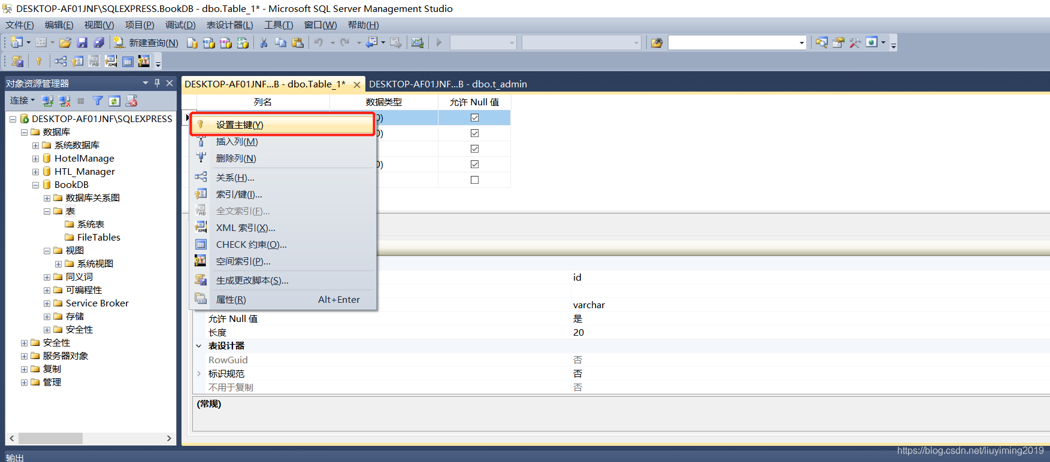Choose 设置主键(Y) from the context menu
Image resolution: width=1050 pixels, height=462 pixels.
pos(282,124)
